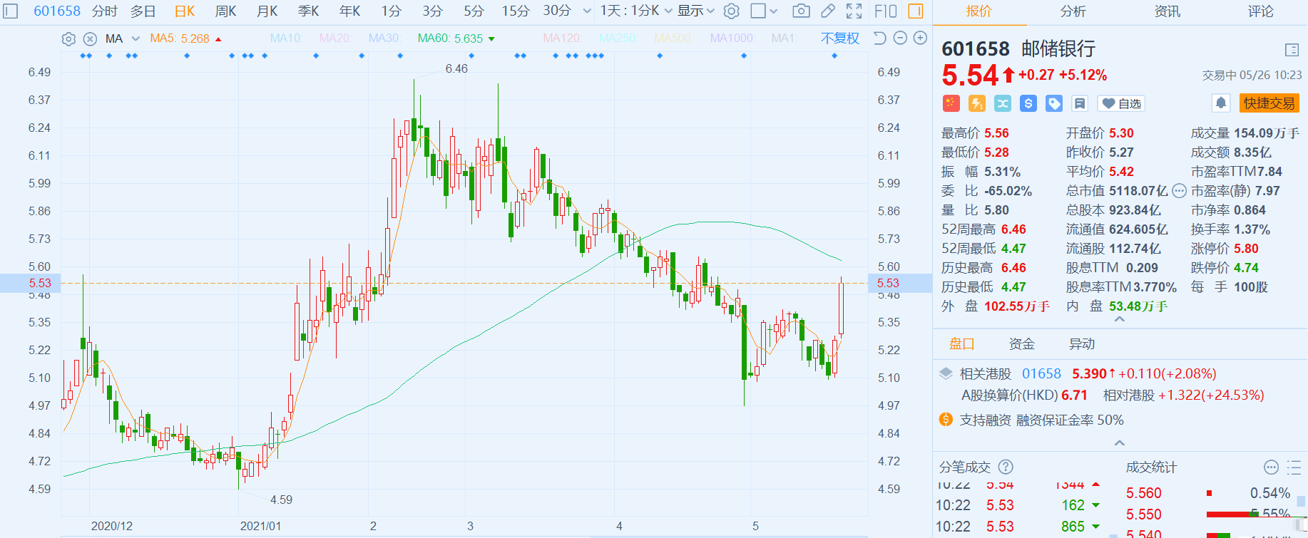The width and height of the screenshot is (1308, 538).
Task: Click the blue price tag icon
Action: pos(1054,103)
